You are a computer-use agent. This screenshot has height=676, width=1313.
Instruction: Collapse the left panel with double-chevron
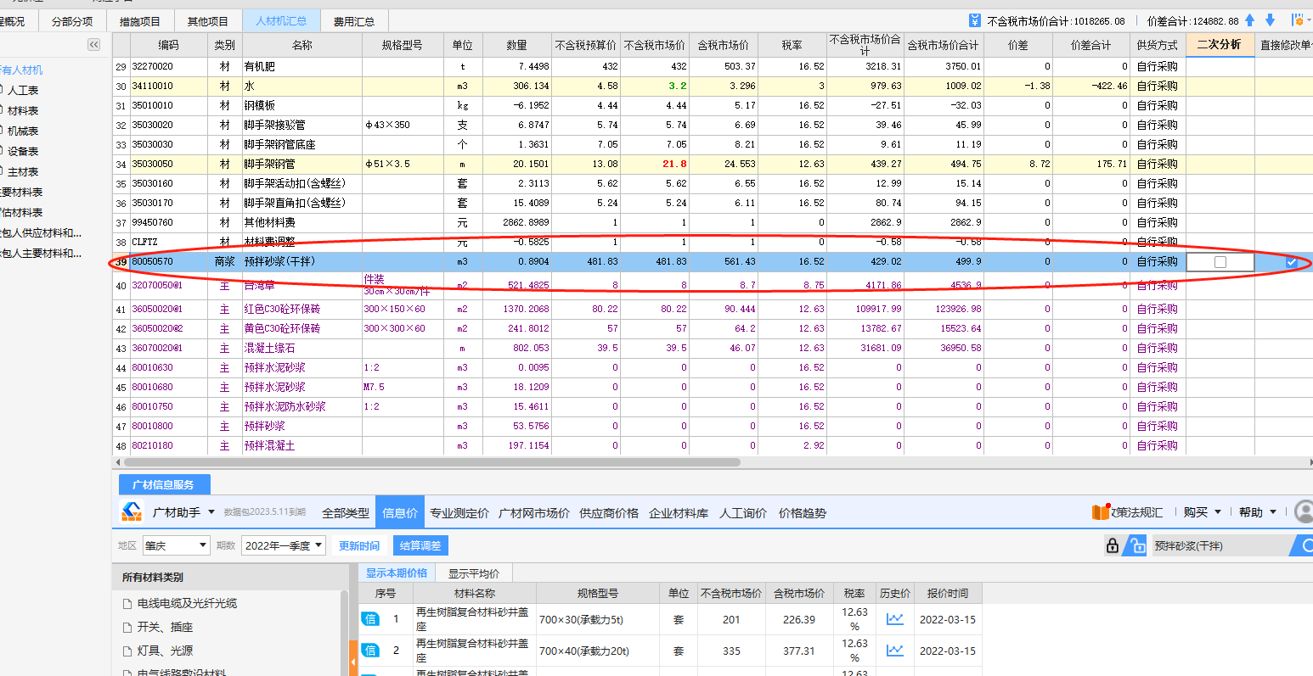[93, 45]
